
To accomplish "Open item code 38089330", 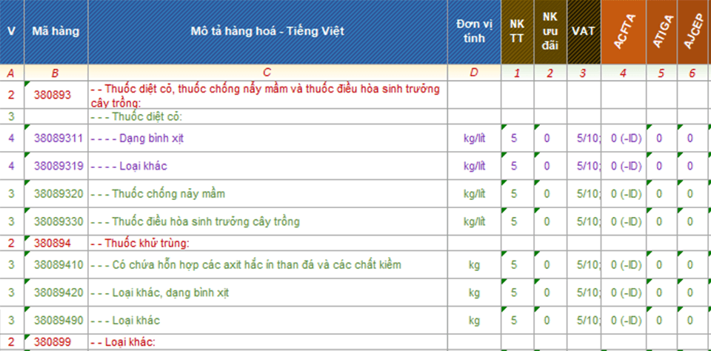I will [x=56, y=221].
